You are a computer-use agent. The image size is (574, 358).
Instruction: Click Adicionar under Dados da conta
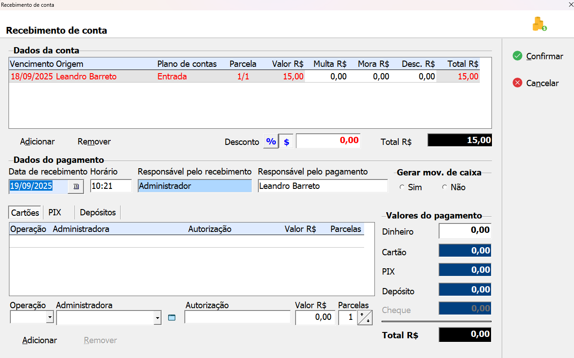37,141
